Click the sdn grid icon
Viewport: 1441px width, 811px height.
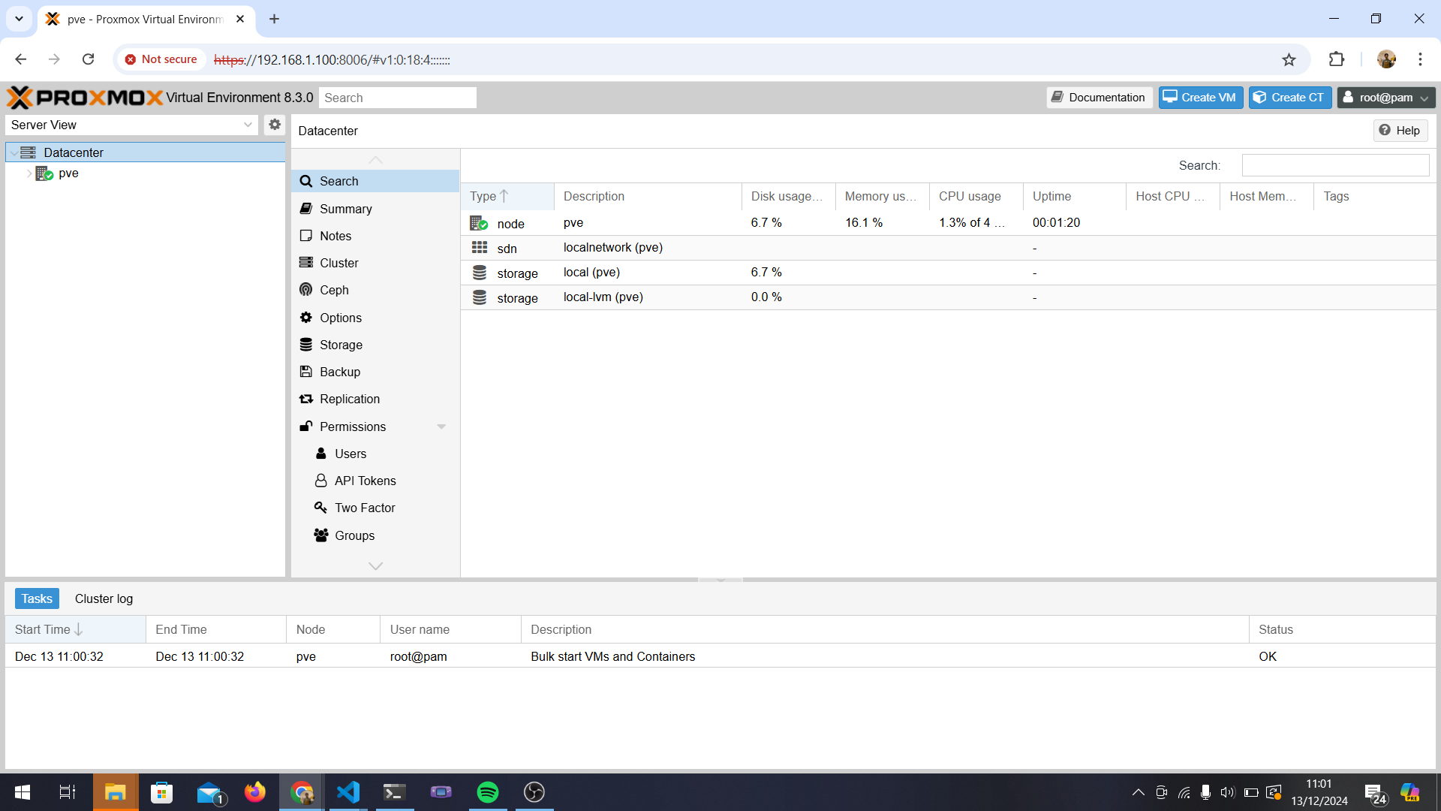pos(480,247)
